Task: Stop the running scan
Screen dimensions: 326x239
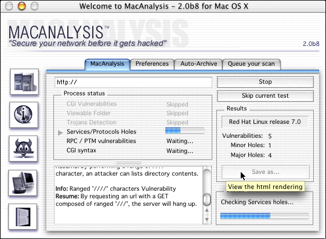Action: click(x=265, y=82)
